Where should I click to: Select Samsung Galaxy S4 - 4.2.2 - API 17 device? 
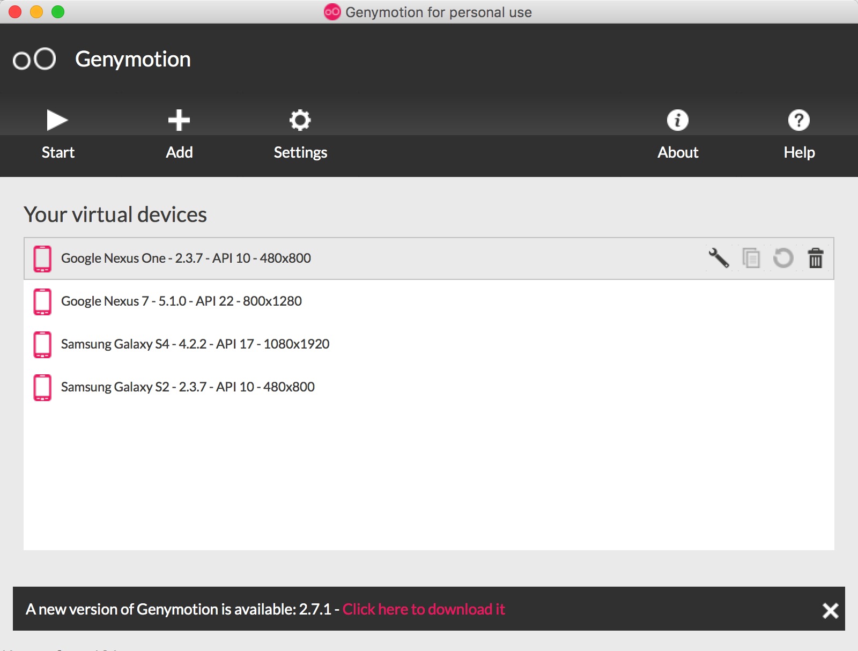coord(429,344)
